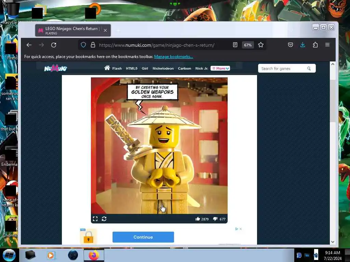Open tracking protection shield icon
This screenshot has height=262, width=350.
[83, 45]
